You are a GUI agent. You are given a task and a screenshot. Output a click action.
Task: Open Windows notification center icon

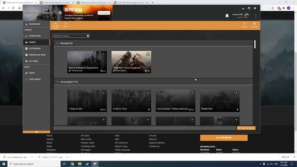click(x=292, y=164)
